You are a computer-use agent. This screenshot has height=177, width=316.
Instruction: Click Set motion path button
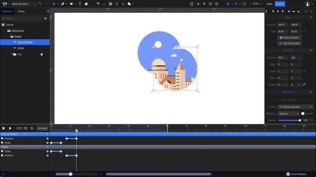pyautogui.click(x=289, y=43)
